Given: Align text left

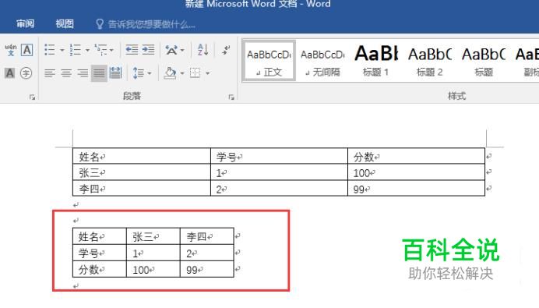Looking at the screenshot, I should 50,73.
